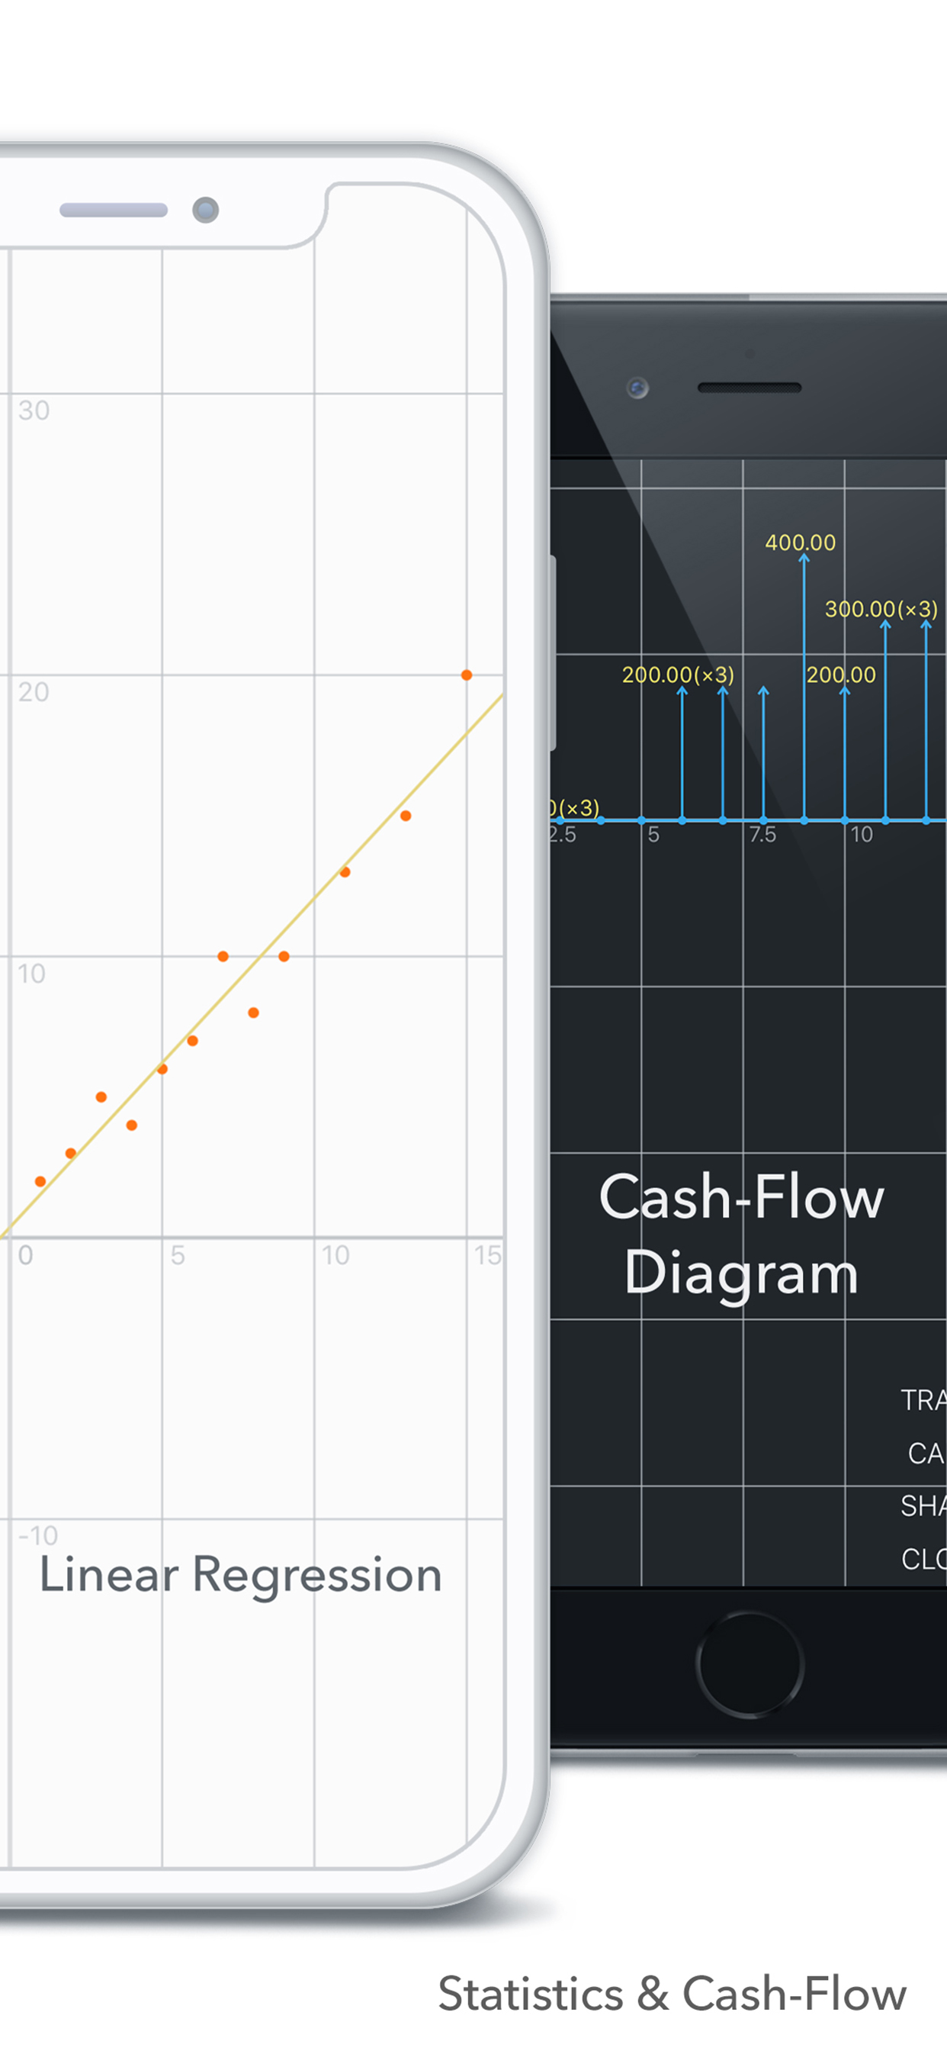This screenshot has height=2051, width=947.
Task: Tap the front camera on the white phone
Action: (205, 210)
